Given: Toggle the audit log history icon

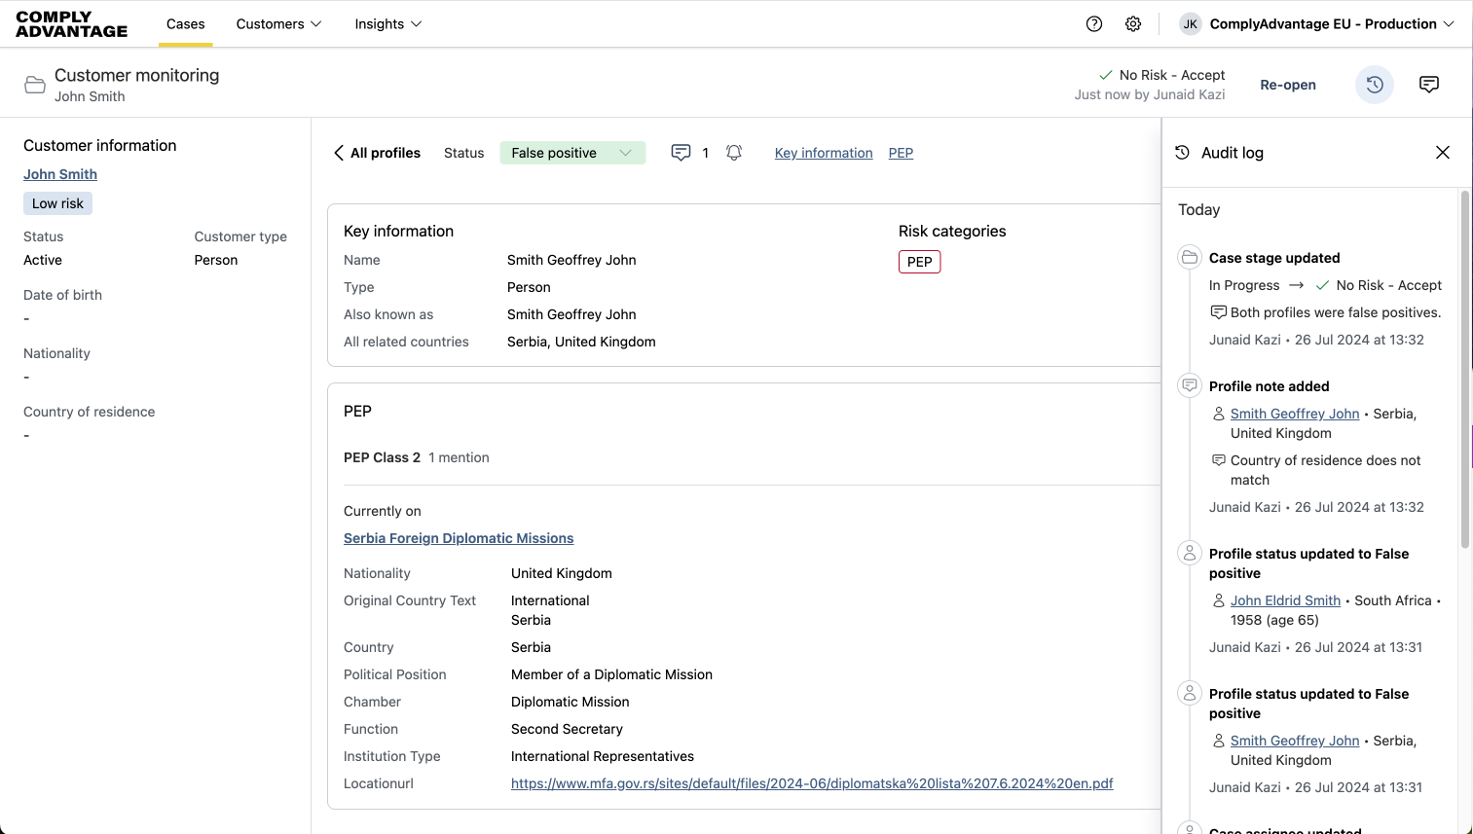Looking at the screenshot, I should (x=1375, y=85).
